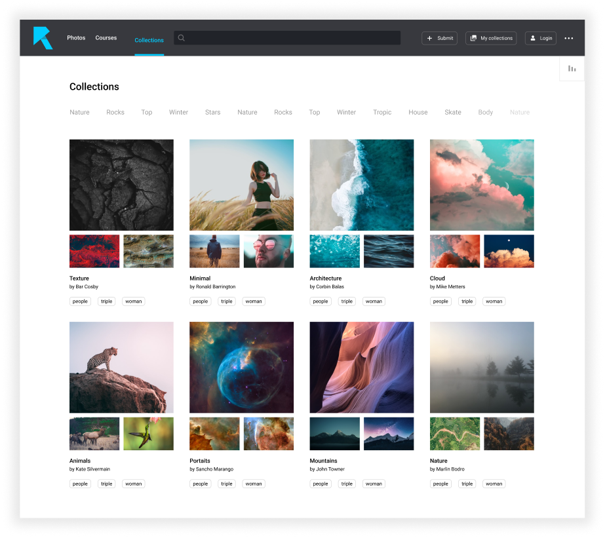Switch to the Photos tab
Screen dimensions: 605x538
[x=76, y=38]
